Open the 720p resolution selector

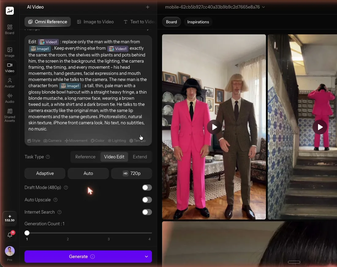(131, 174)
